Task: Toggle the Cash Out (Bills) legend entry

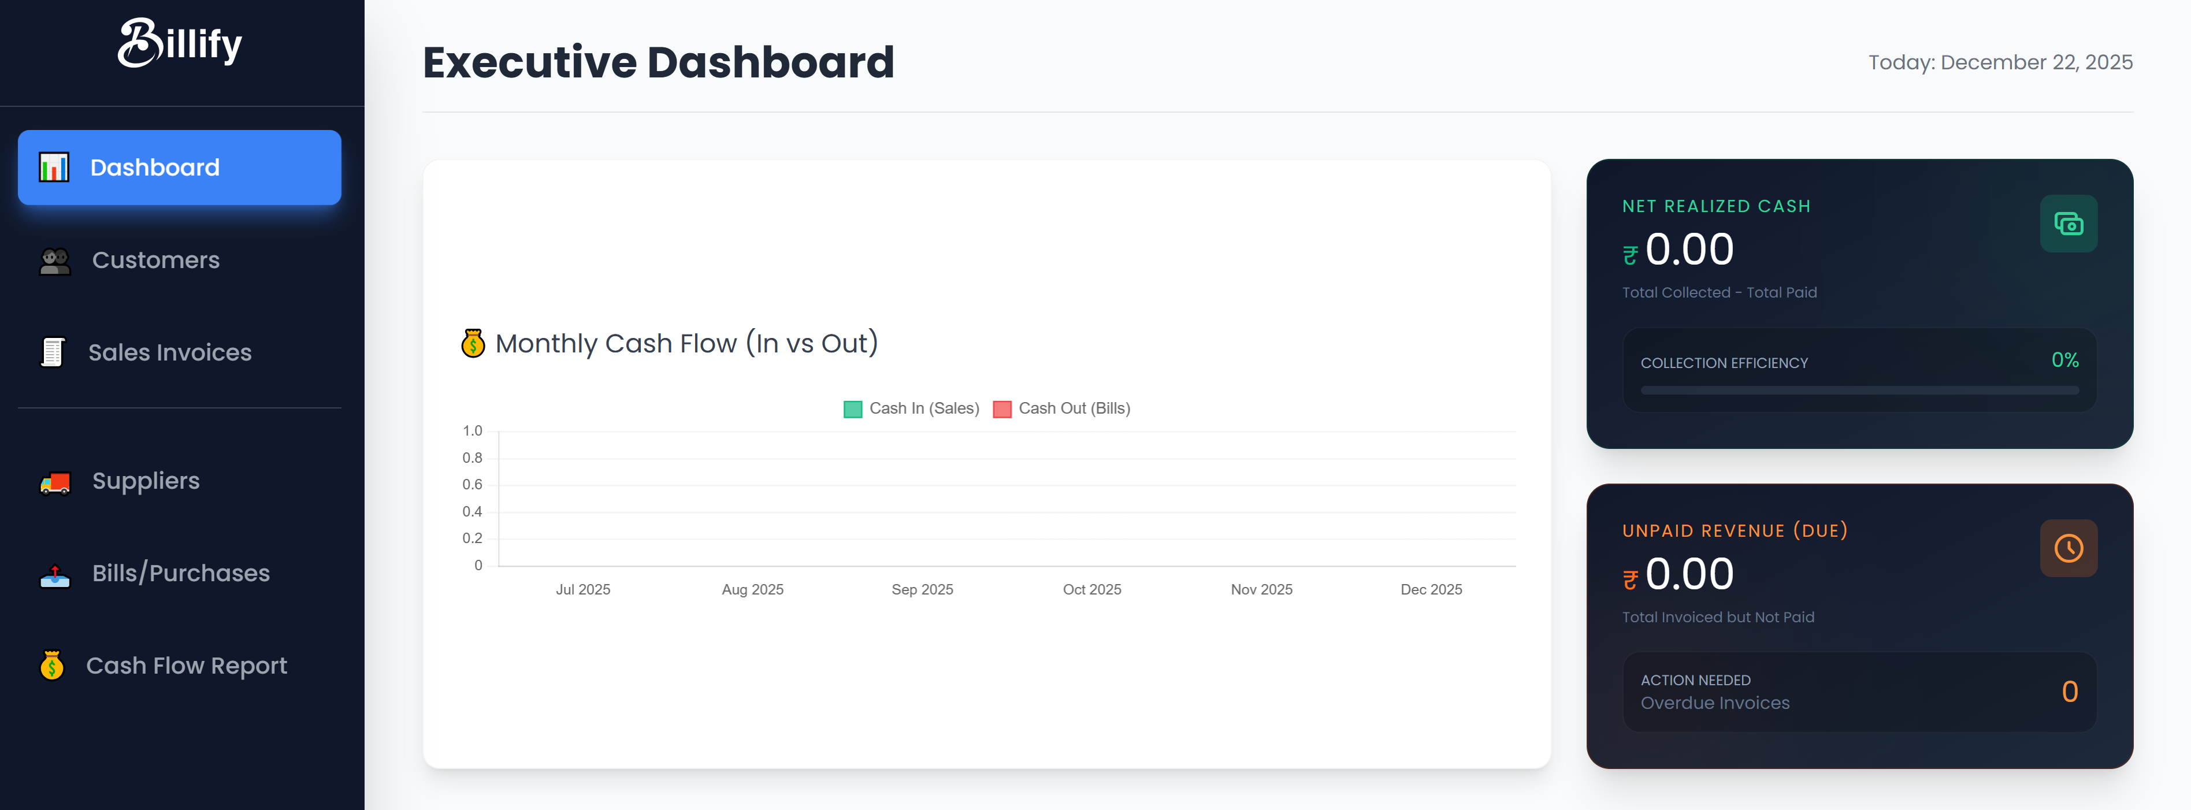Action: pos(1061,408)
